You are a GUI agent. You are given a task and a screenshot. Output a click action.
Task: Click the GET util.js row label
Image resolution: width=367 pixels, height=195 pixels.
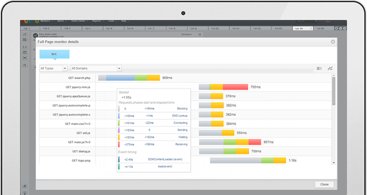click(x=83, y=133)
